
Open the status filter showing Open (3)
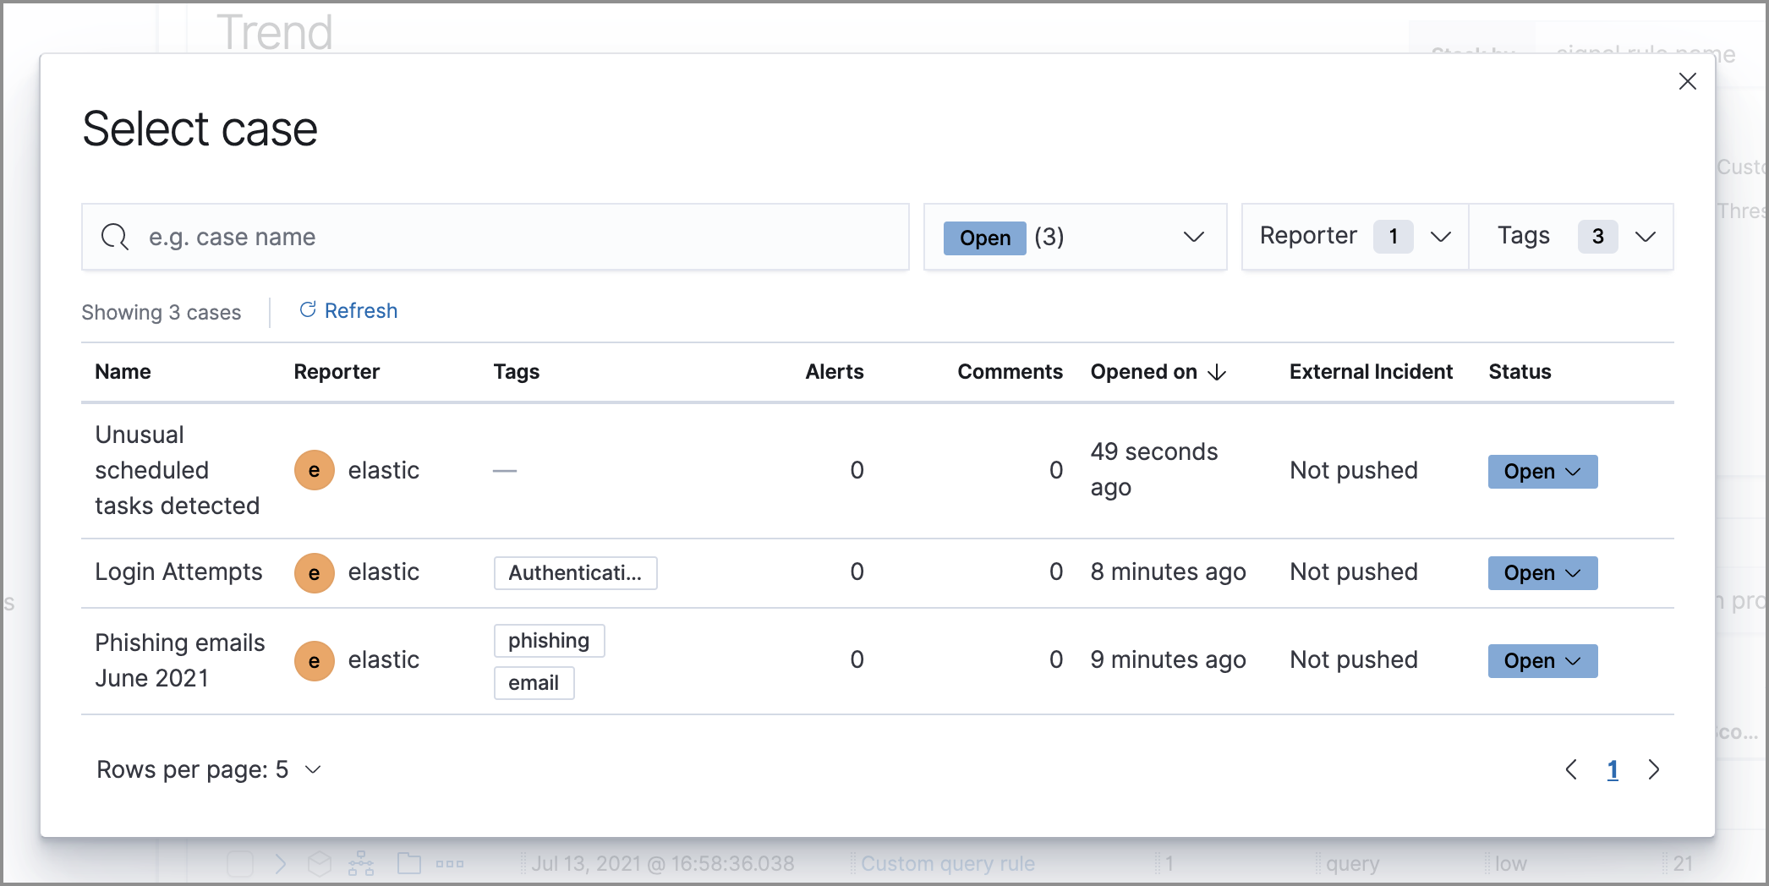[1075, 237]
